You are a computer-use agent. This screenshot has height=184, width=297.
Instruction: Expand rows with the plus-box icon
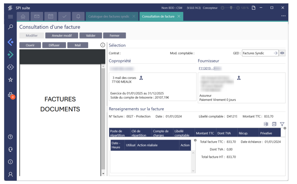pyautogui.click(x=274, y=124)
